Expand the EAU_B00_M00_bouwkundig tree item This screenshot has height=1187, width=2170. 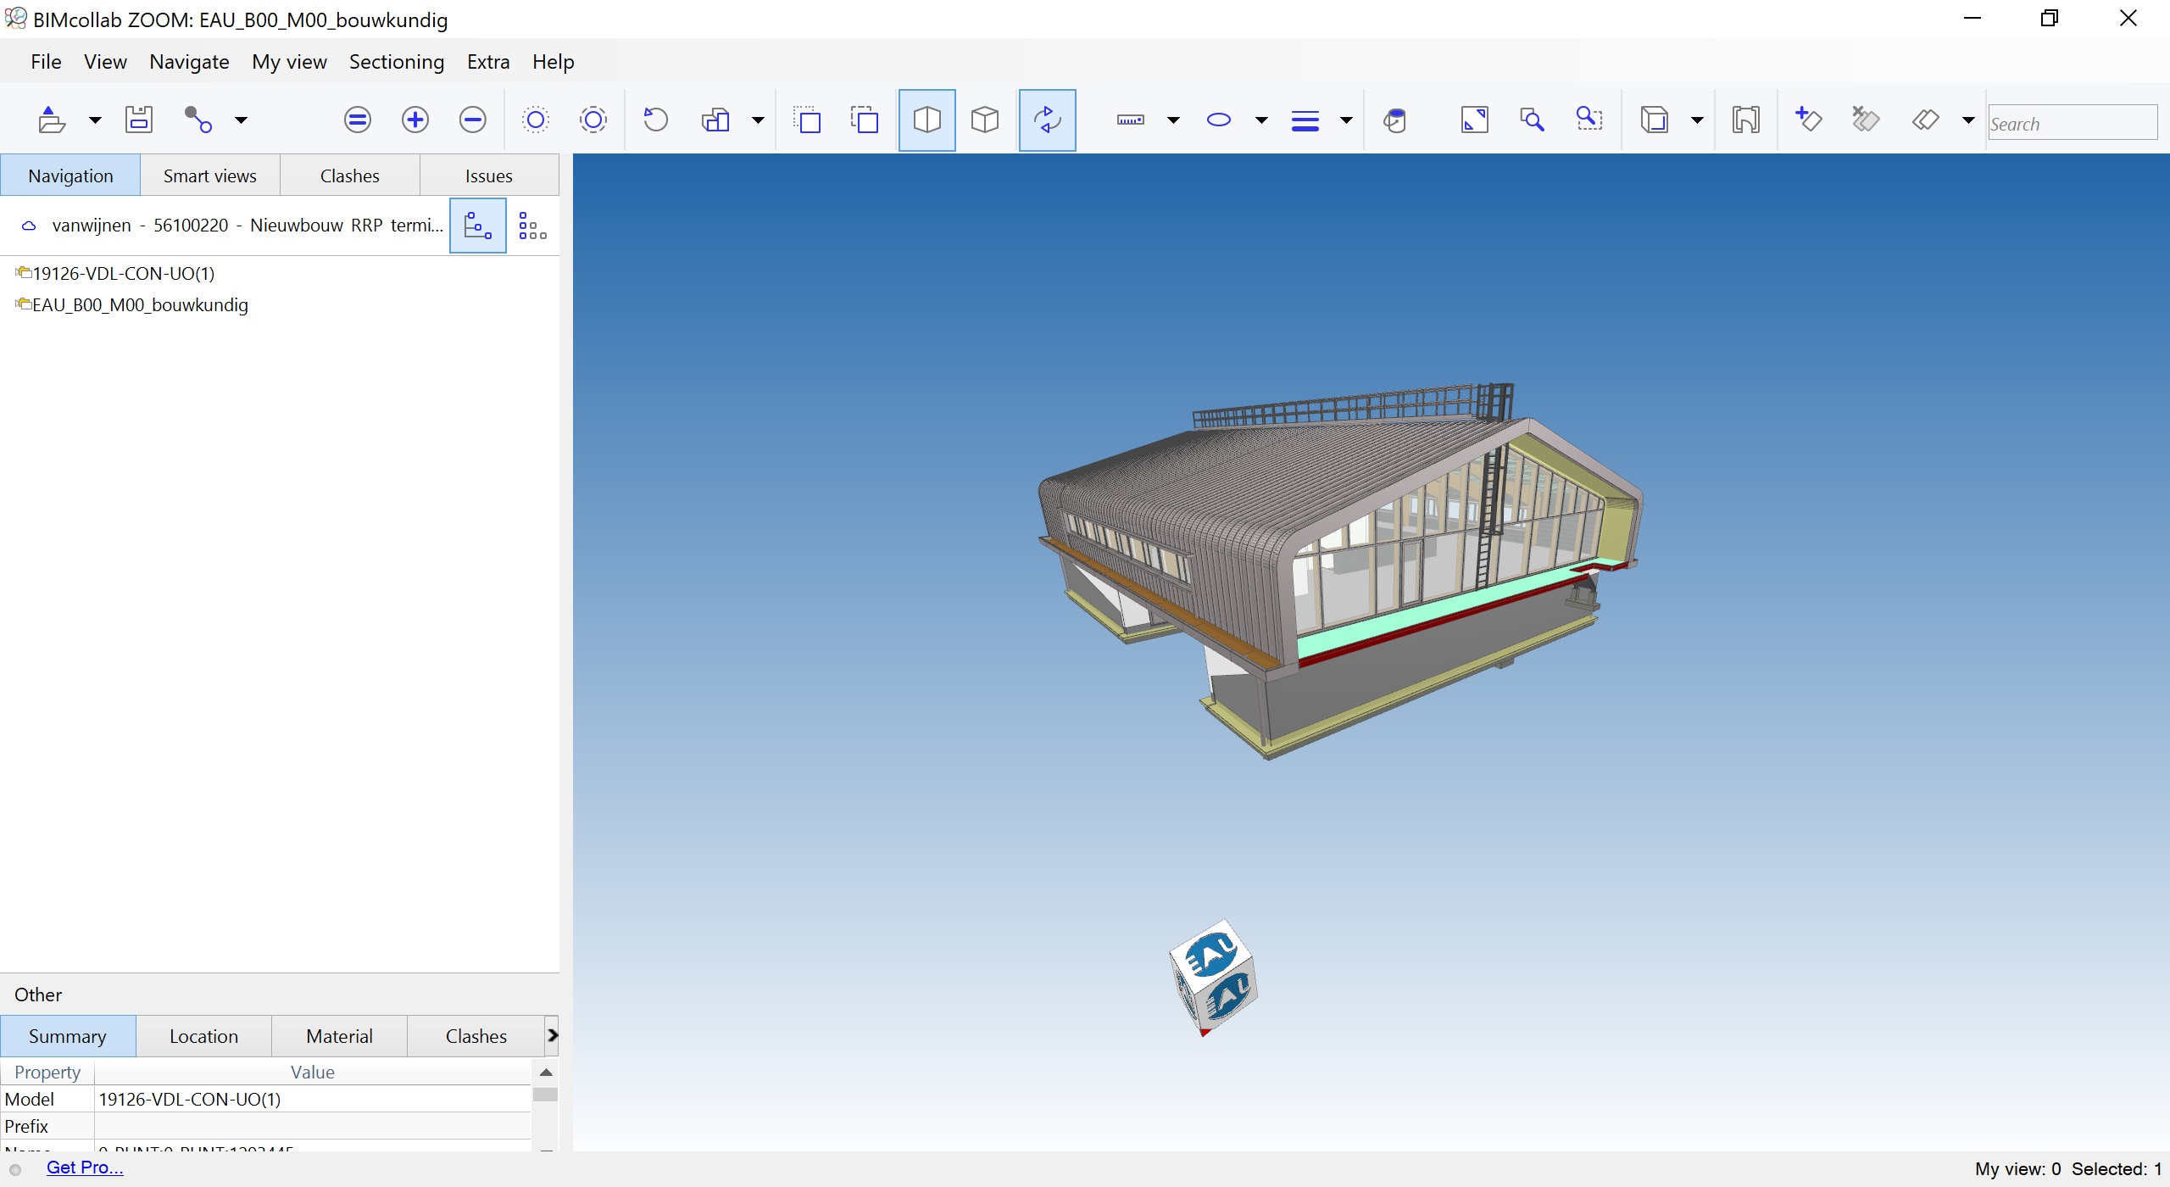14,304
